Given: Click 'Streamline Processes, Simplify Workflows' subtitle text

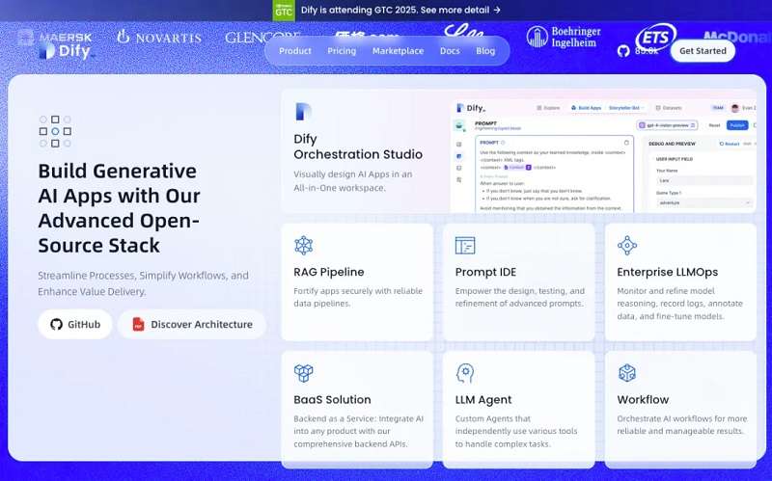Looking at the screenshot, I should click(143, 283).
